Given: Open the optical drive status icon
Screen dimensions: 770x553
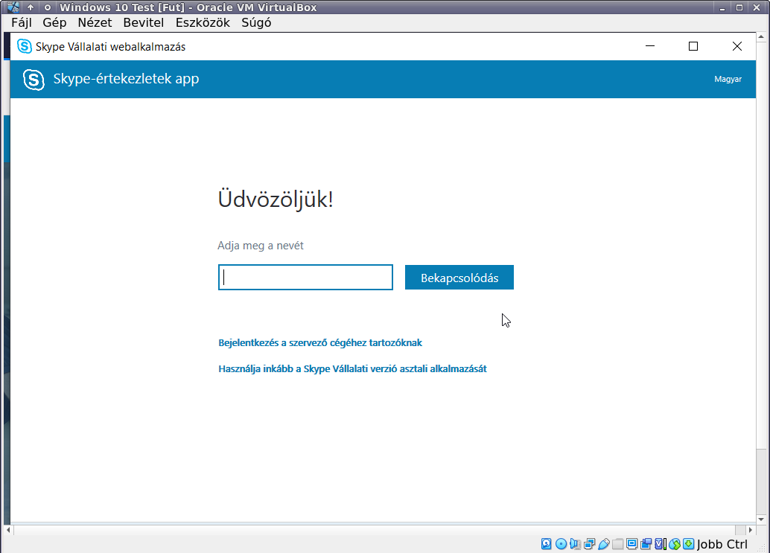Looking at the screenshot, I should [561, 543].
